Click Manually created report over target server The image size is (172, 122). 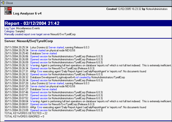[x=27, y=34]
